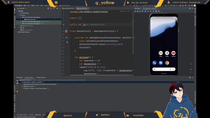Click the emulator power button icon

point(135,11)
